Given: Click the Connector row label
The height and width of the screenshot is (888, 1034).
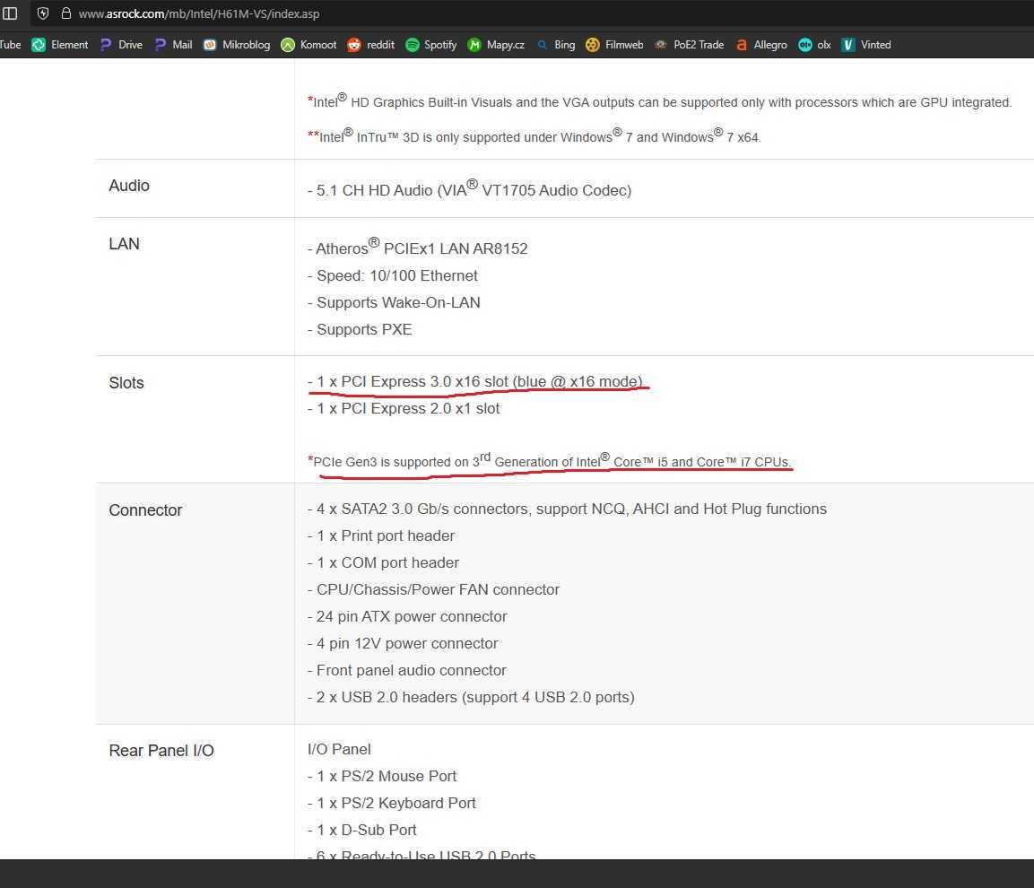Looking at the screenshot, I should (146, 510).
